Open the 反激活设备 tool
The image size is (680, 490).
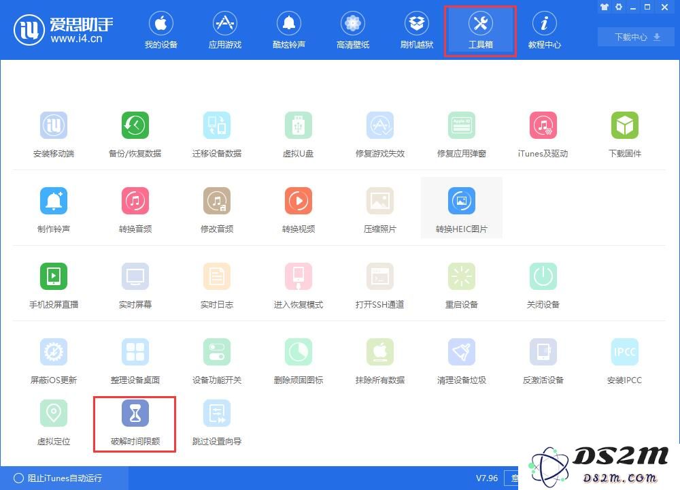click(x=543, y=361)
